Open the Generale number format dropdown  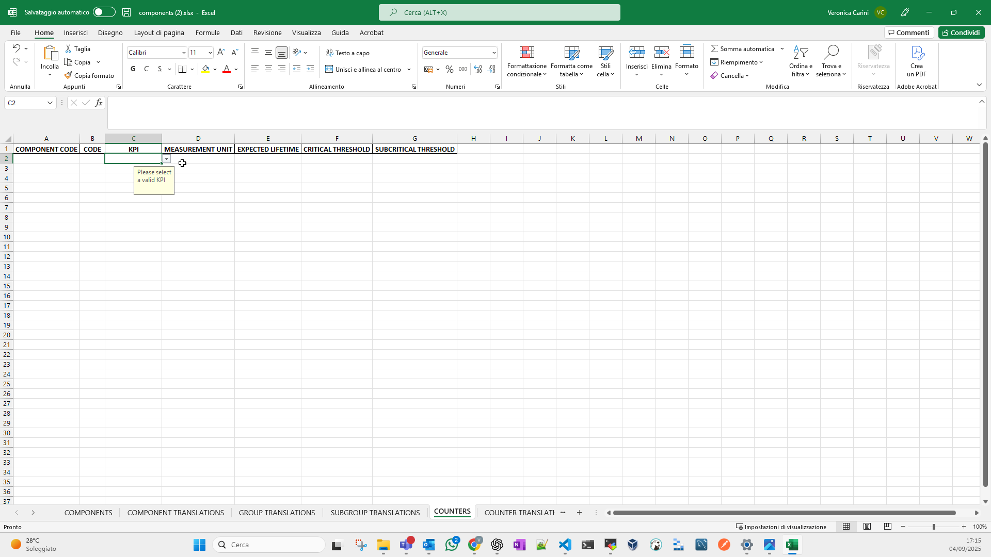tap(494, 53)
